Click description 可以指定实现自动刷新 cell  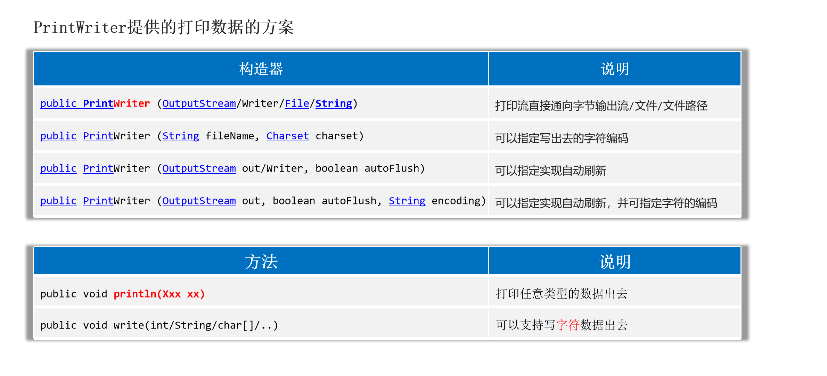tap(550, 170)
